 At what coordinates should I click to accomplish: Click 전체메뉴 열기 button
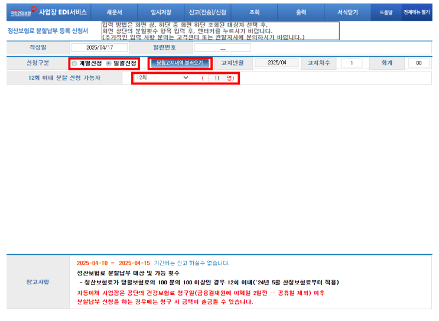pyautogui.click(x=417, y=12)
